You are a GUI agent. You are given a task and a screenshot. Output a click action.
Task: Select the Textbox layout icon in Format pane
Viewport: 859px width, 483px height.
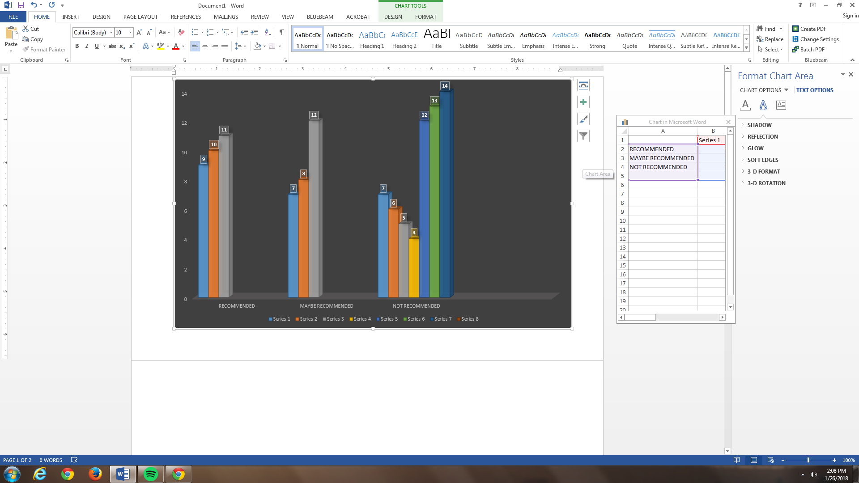click(781, 105)
